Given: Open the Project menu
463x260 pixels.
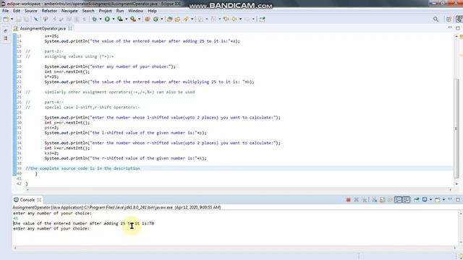Looking at the screenshot, I should pyautogui.click(x=105, y=11).
